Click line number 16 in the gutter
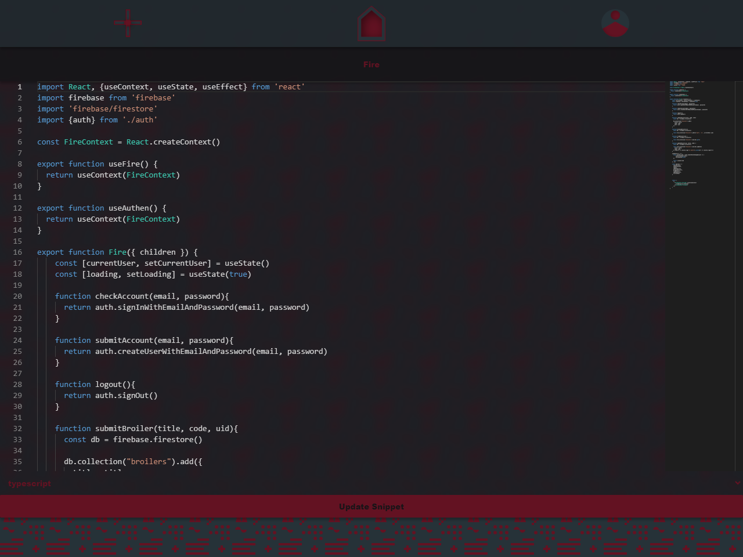Viewport: 743px width, 557px height. pos(17,252)
